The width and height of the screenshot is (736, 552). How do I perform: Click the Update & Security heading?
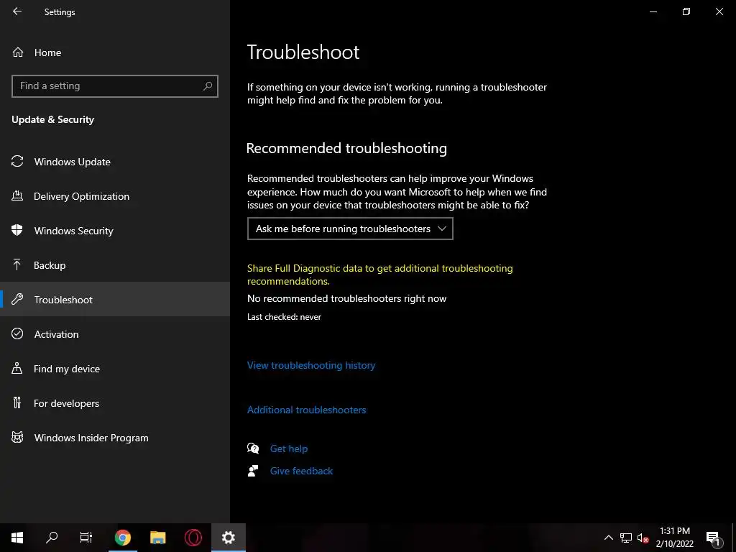[x=52, y=119]
